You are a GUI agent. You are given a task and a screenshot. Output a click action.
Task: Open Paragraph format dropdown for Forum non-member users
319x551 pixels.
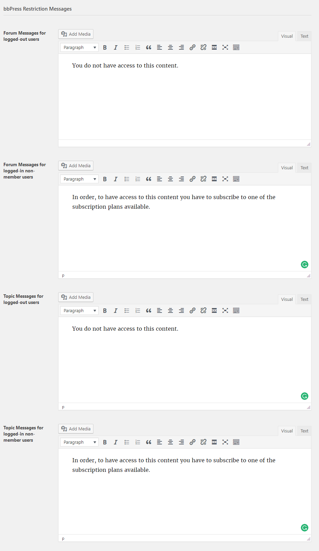click(79, 179)
